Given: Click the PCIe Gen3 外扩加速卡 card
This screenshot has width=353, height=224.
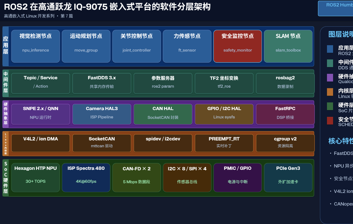Looking at the screenshot, I should pyautogui.click(x=288, y=178).
